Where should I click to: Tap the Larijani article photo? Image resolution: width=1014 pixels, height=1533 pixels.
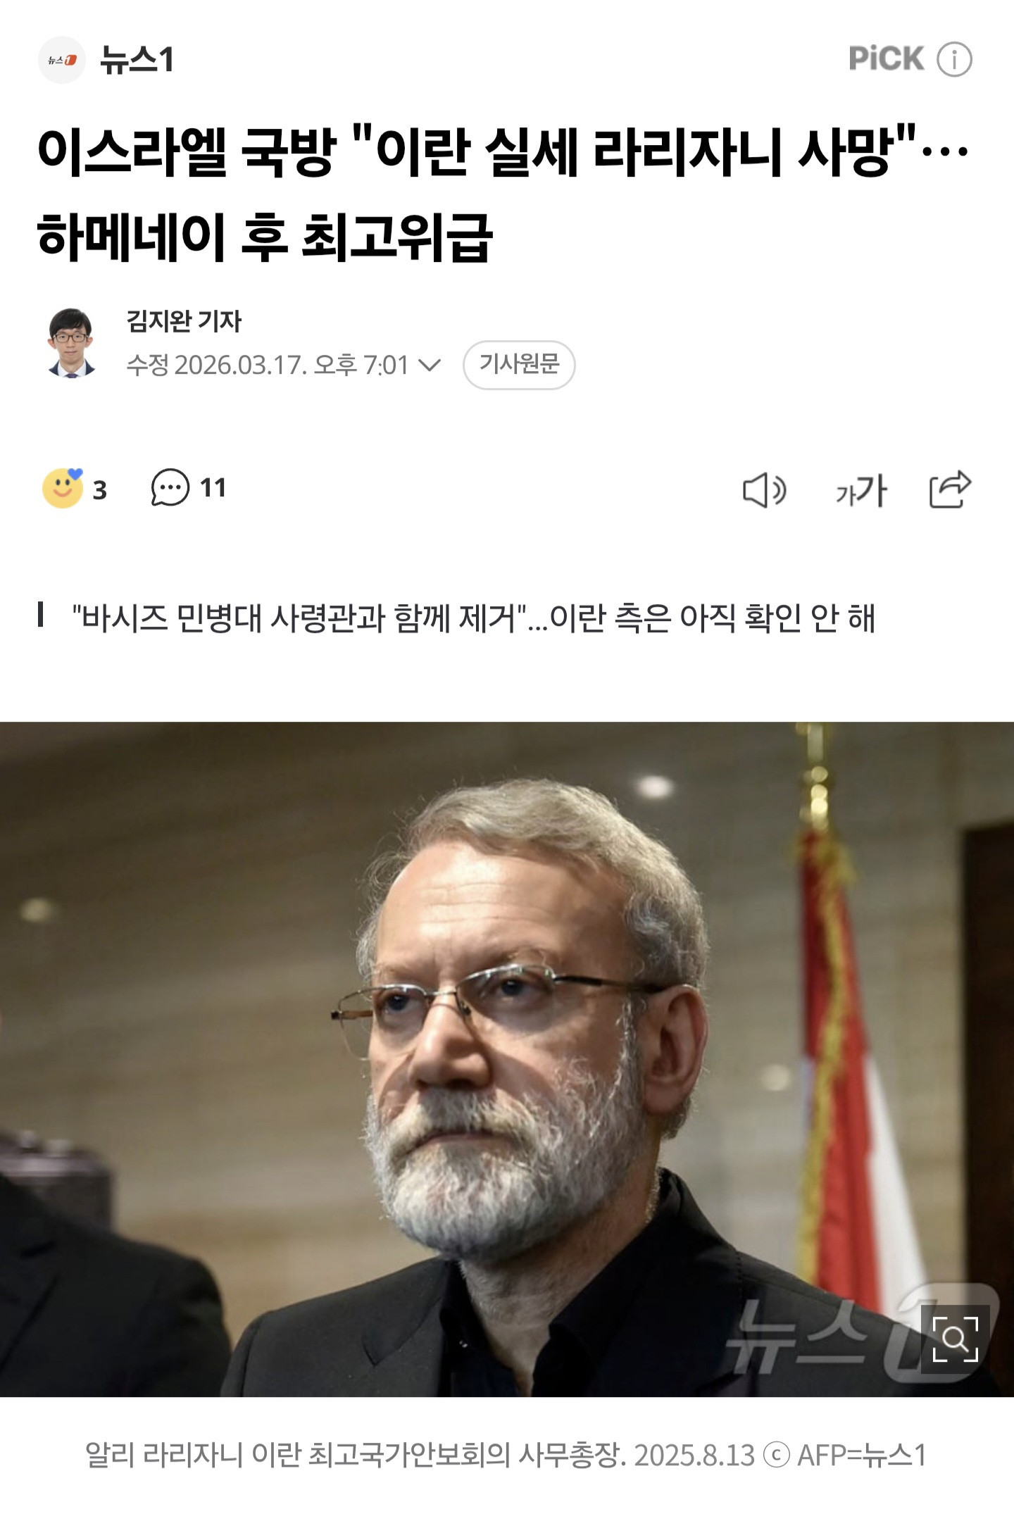[x=507, y=1059]
